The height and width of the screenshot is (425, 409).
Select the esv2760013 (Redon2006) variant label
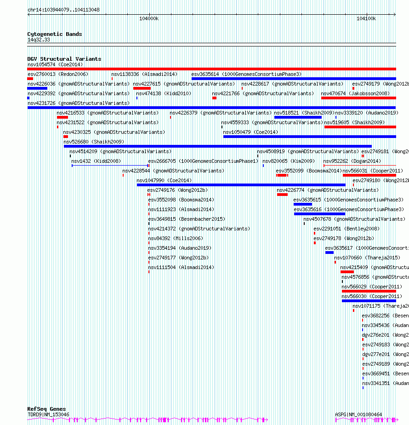click(x=58, y=74)
